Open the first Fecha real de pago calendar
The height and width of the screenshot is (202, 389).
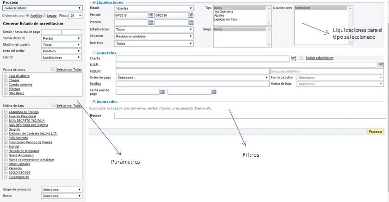point(162,92)
